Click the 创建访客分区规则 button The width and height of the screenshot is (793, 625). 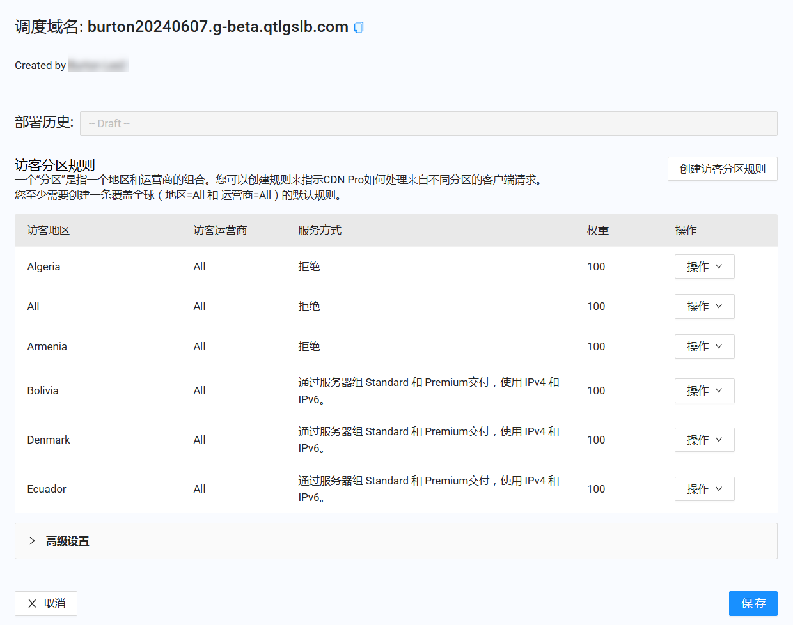[722, 169]
